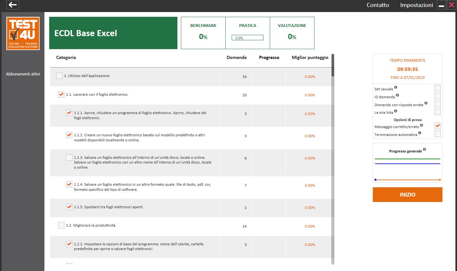The height and width of the screenshot is (271, 457).
Task: Show info for Messaggio corretto/errato
Action: click(x=421, y=125)
